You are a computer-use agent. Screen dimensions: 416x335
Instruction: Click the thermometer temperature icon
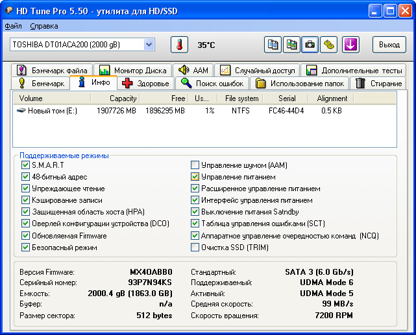179,45
